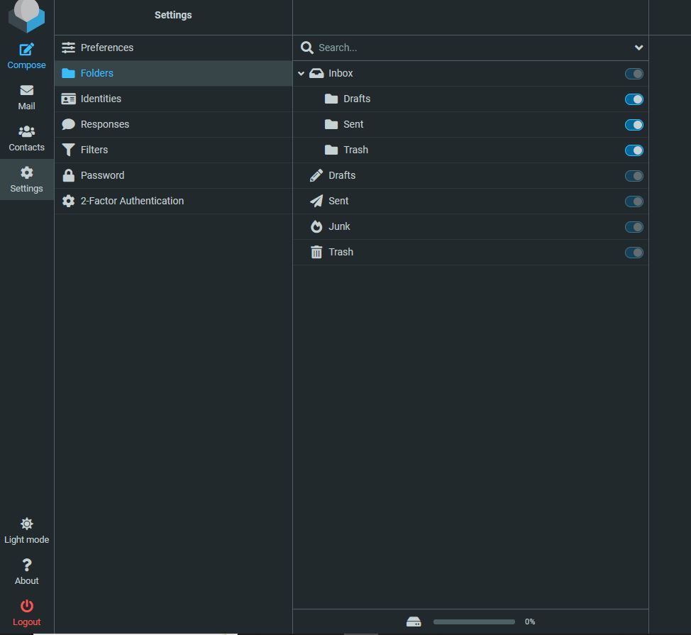Turn off the Drafts subfolder toggle under Inbox
Image resolution: width=691 pixels, height=635 pixels.
pos(634,99)
